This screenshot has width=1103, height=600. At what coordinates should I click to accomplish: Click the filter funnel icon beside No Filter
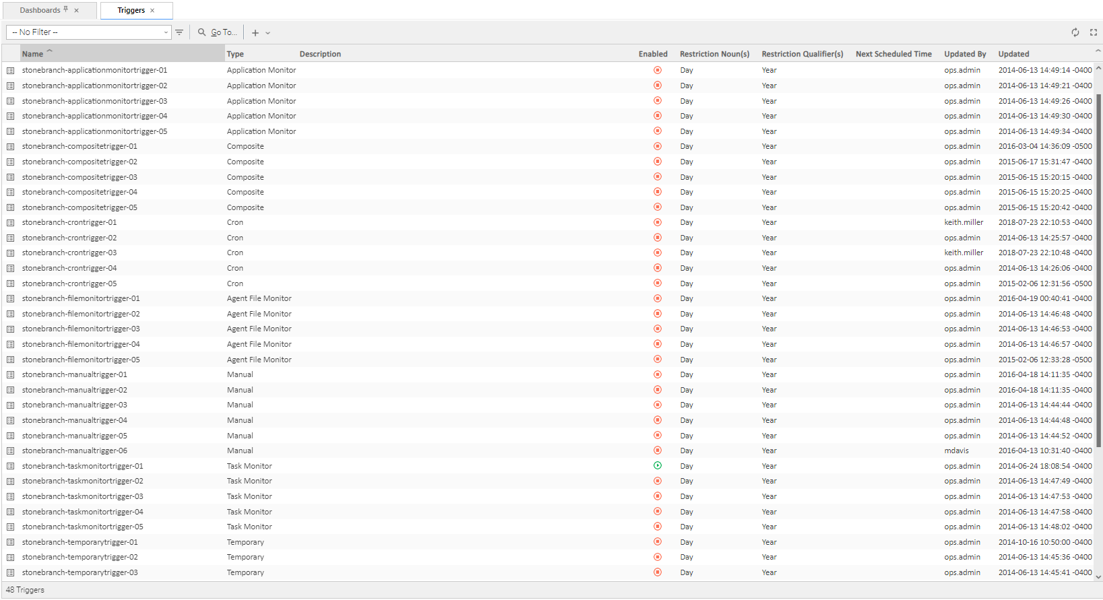tap(179, 32)
